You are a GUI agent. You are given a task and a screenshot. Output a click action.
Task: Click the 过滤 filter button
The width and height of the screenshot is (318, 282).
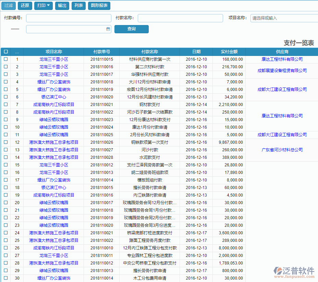coord(9,5)
